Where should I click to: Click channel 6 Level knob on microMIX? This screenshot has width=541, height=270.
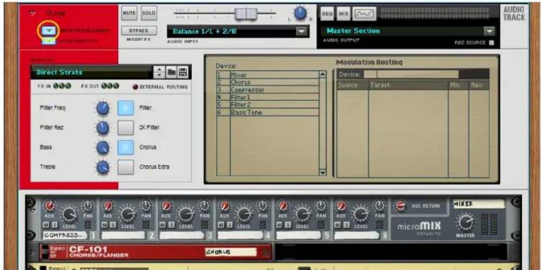pyautogui.click(x=361, y=215)
